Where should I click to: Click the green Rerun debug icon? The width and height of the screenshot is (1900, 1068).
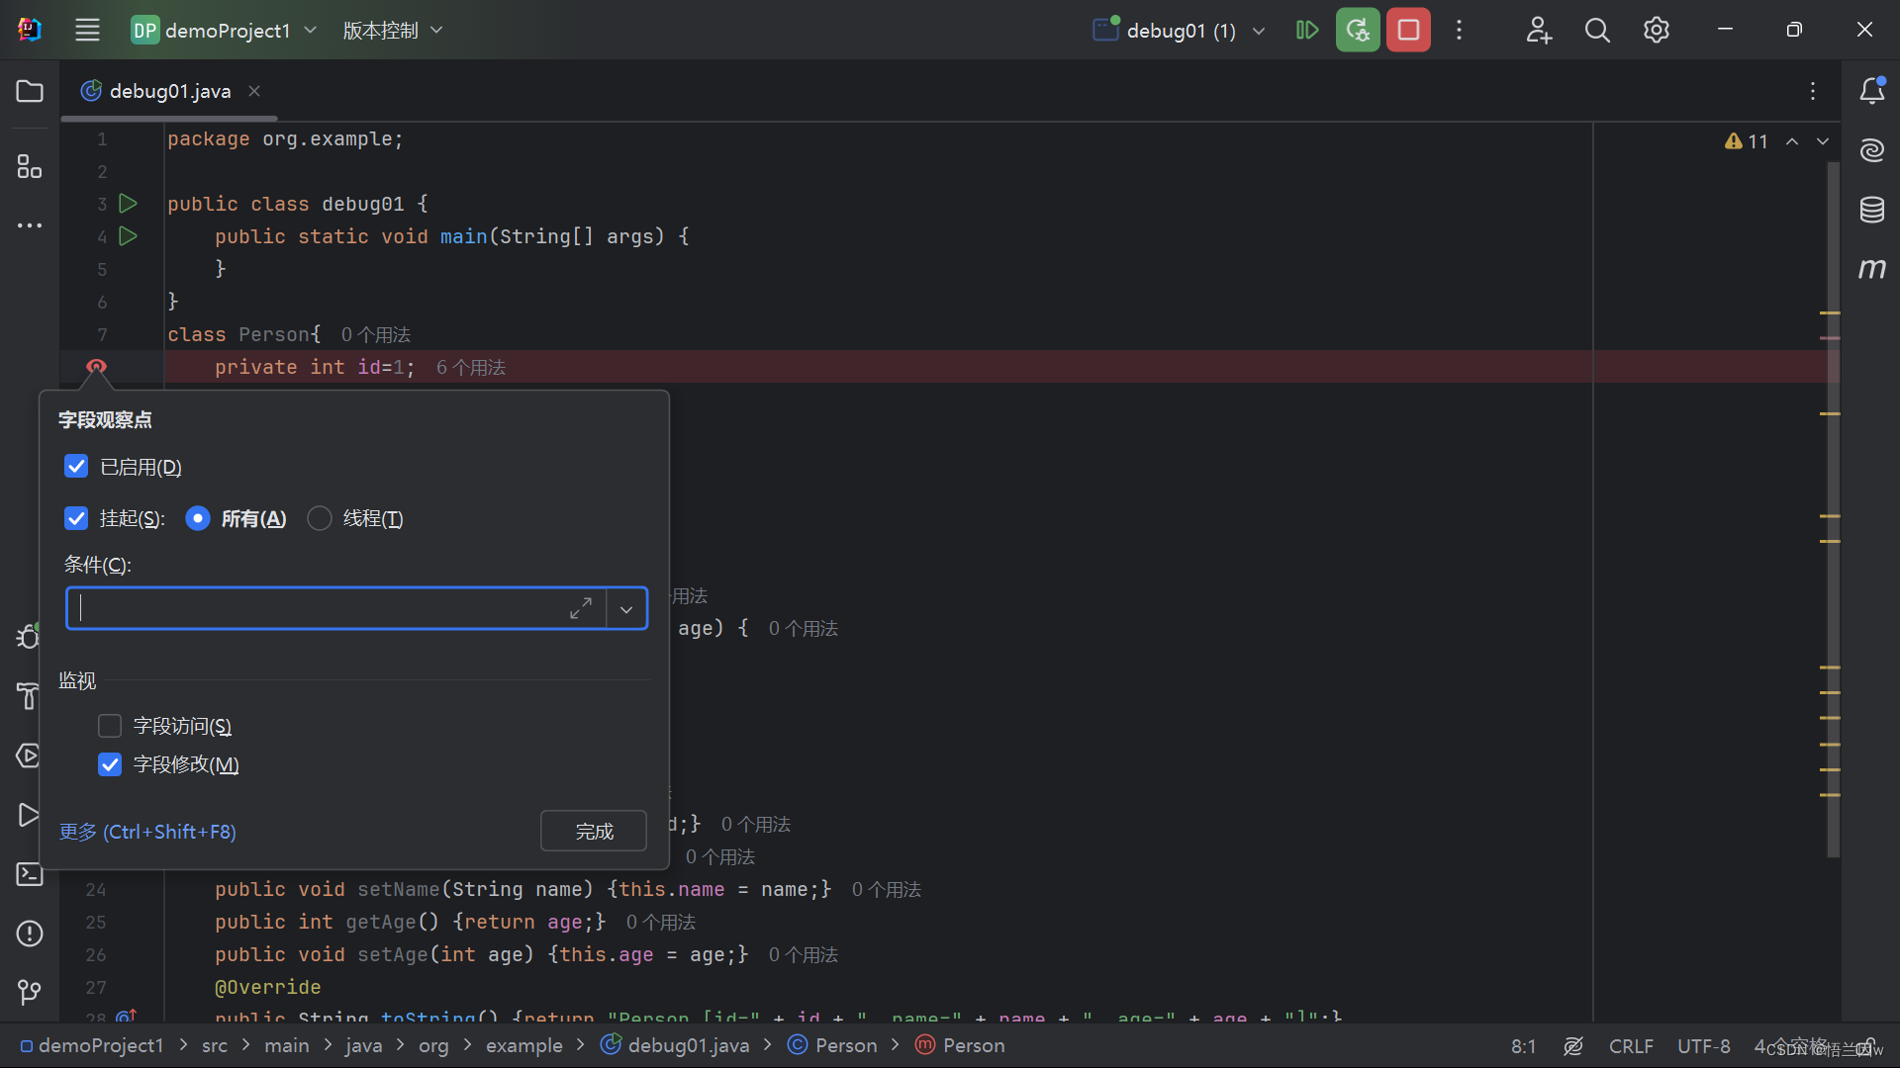[x=1358, y=30]
